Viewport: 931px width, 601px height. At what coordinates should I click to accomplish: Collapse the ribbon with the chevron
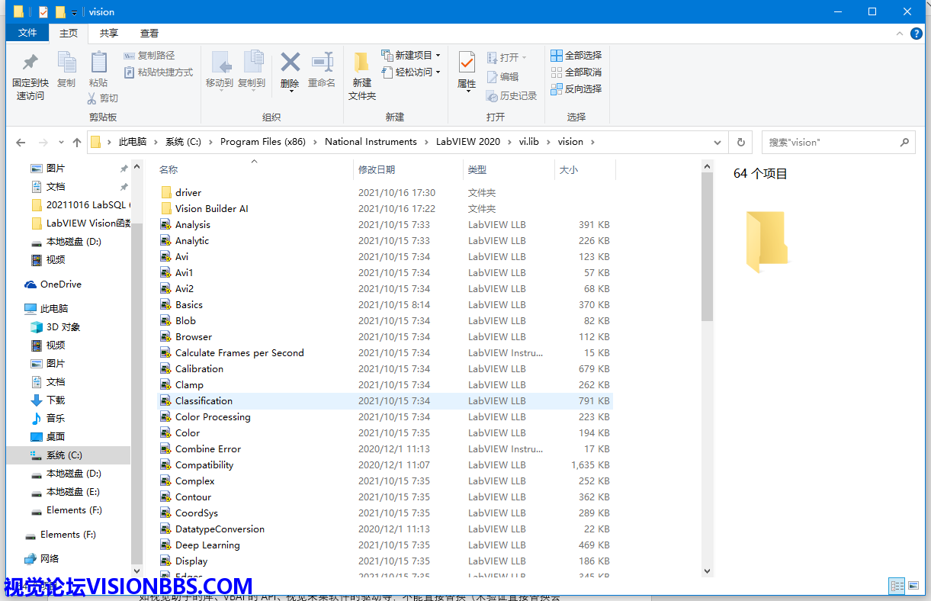(900, 34)
